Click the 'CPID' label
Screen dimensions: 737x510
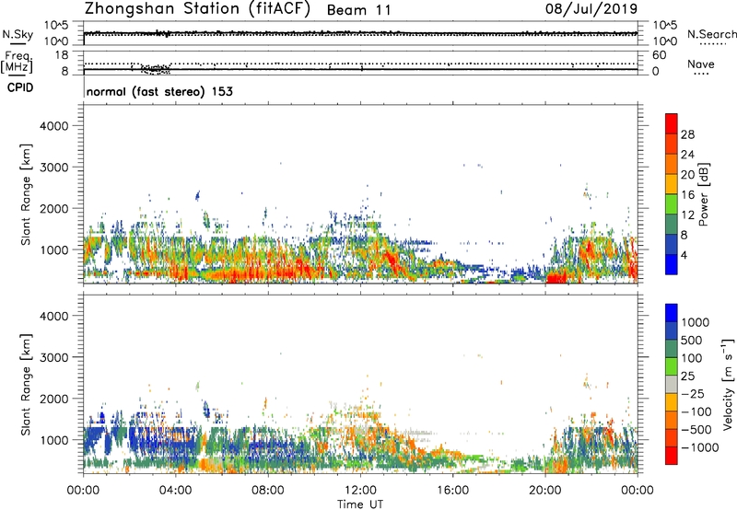point(20,87)
